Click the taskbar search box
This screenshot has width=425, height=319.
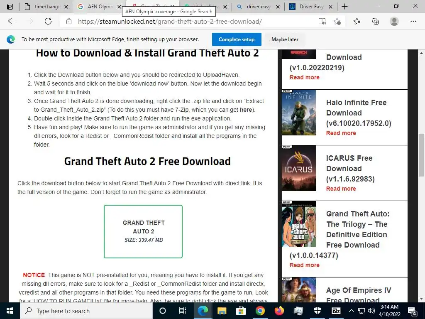86,311
